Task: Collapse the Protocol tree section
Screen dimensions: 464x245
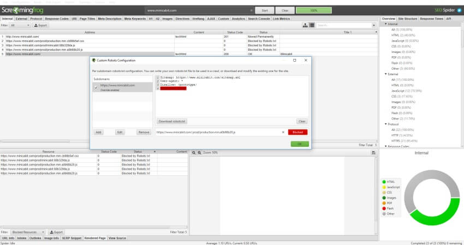Action: (x=386, y=124)
